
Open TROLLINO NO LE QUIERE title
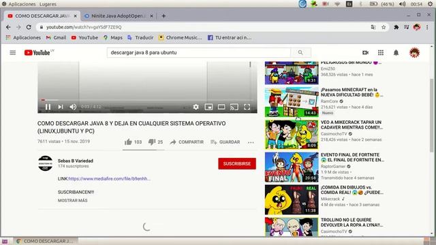(352, 223)
